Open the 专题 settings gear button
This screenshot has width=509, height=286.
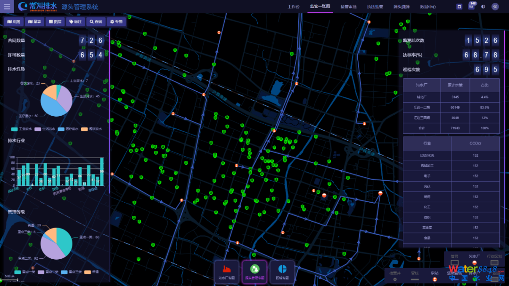click(116, 22)
